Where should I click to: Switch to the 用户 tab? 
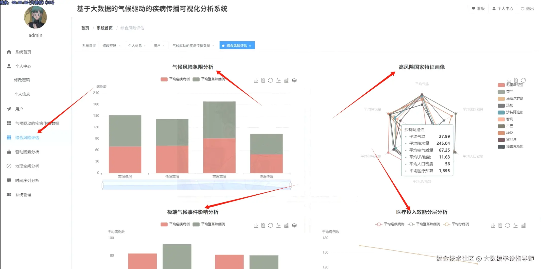(x=157, y=46)
